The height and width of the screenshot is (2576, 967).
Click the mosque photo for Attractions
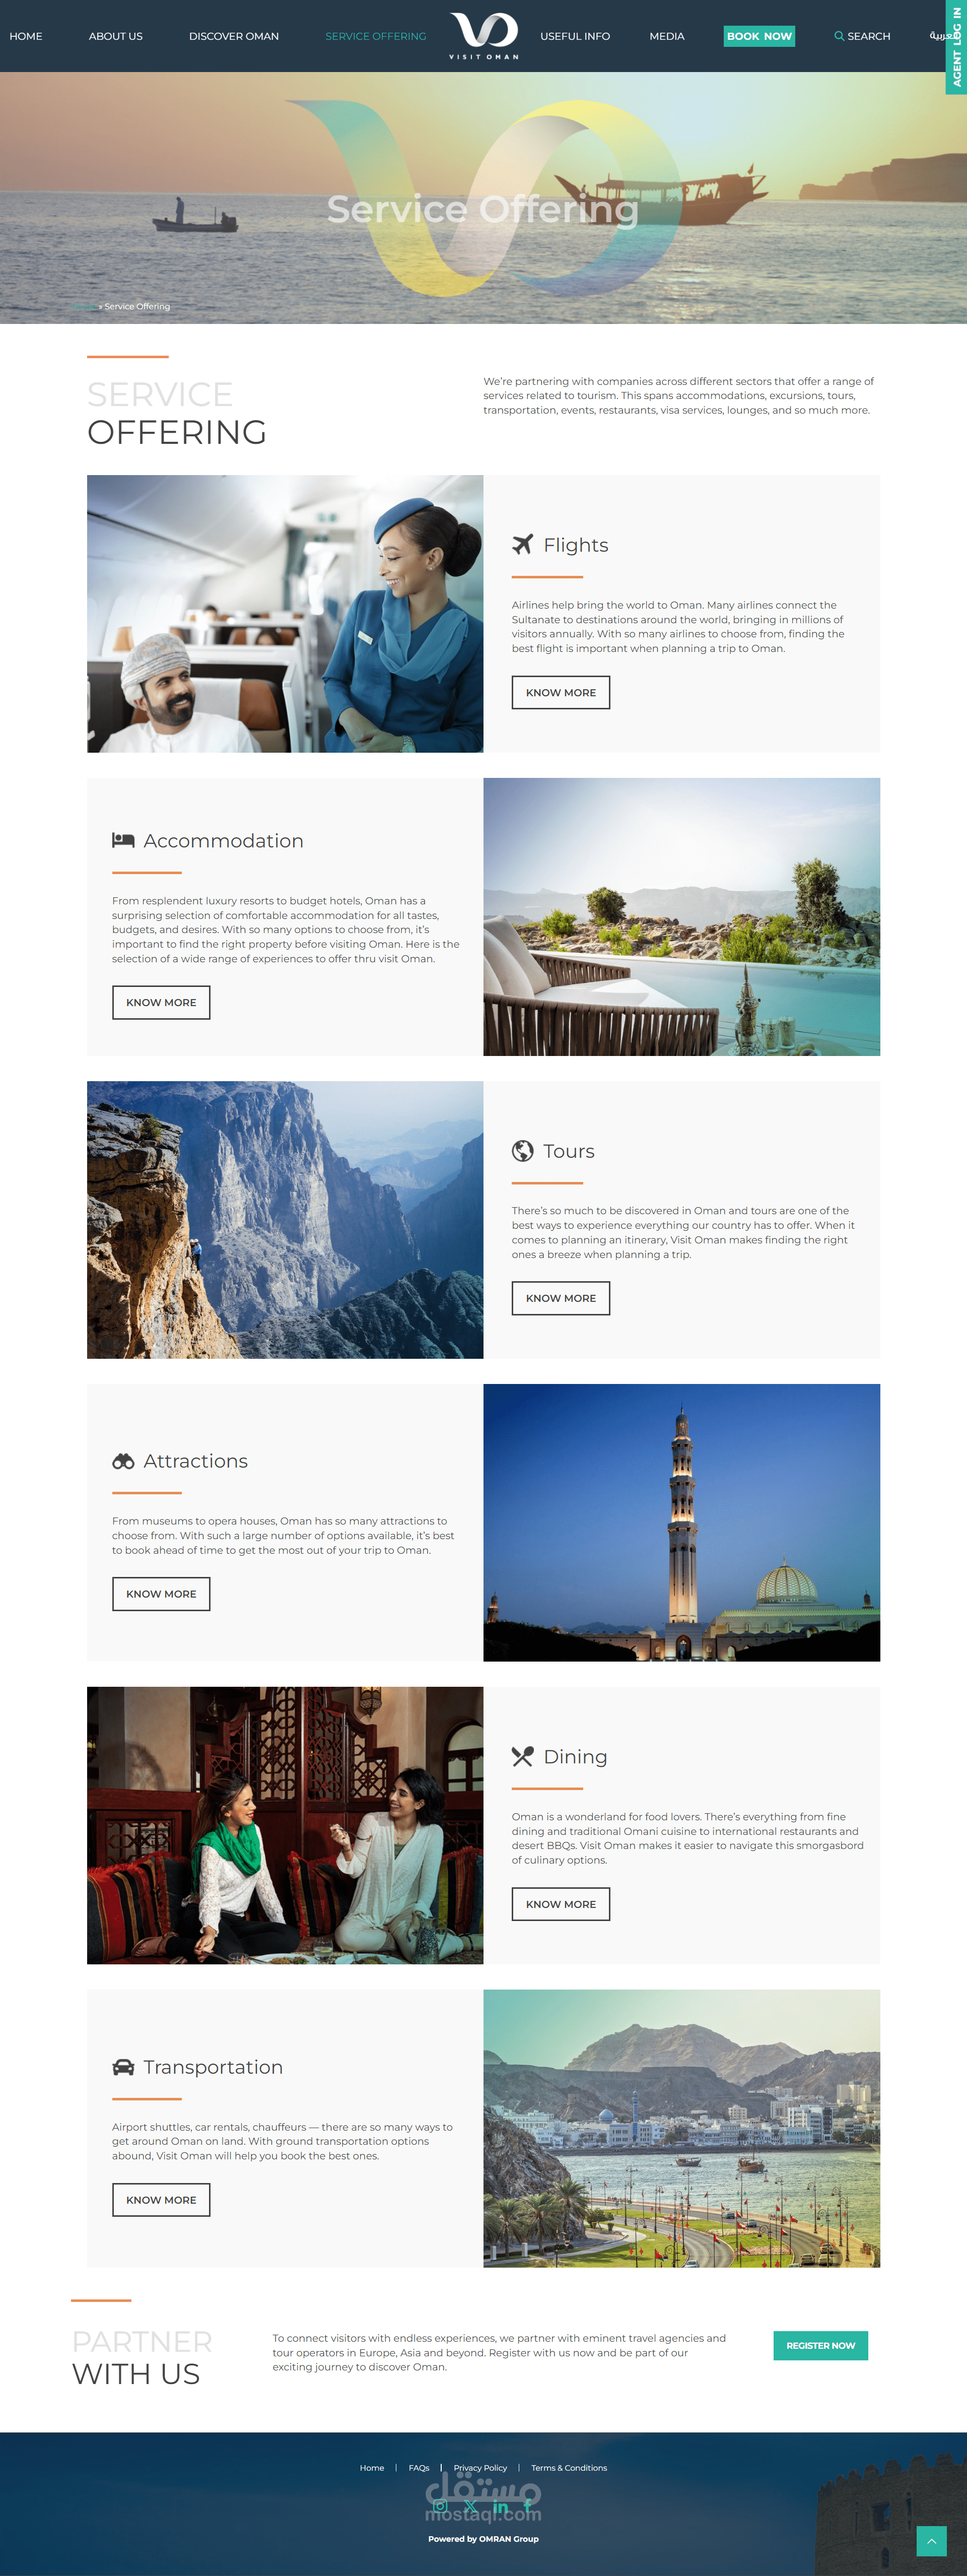click(x=682, y=1522)
